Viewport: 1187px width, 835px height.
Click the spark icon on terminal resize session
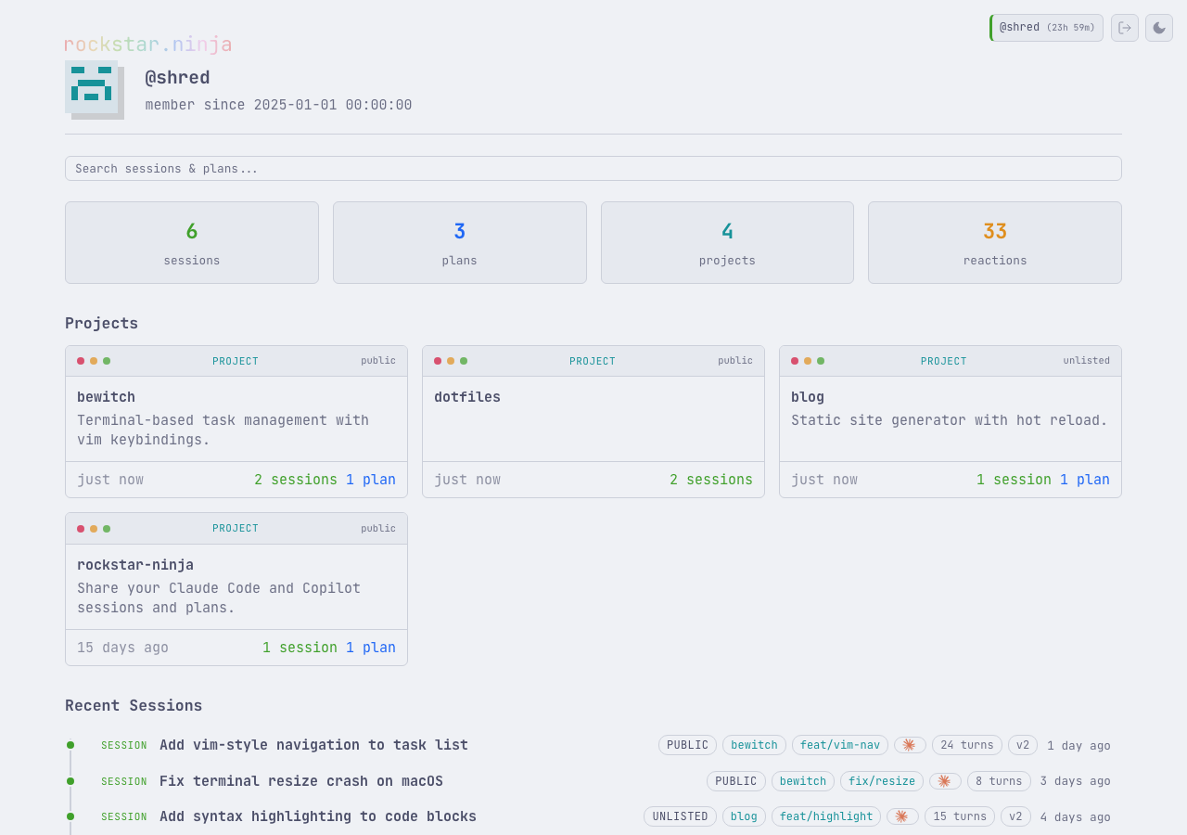[944, 780]
